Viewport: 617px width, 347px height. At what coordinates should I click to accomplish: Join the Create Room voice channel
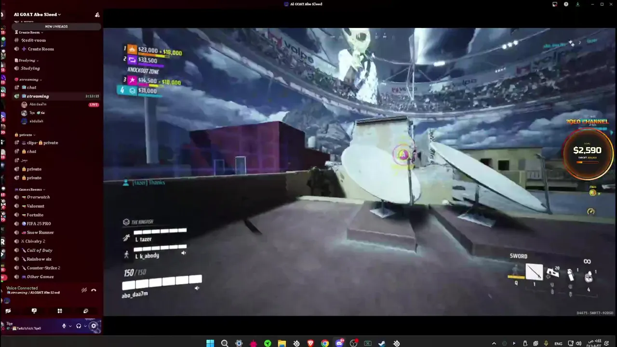(56, 49)
